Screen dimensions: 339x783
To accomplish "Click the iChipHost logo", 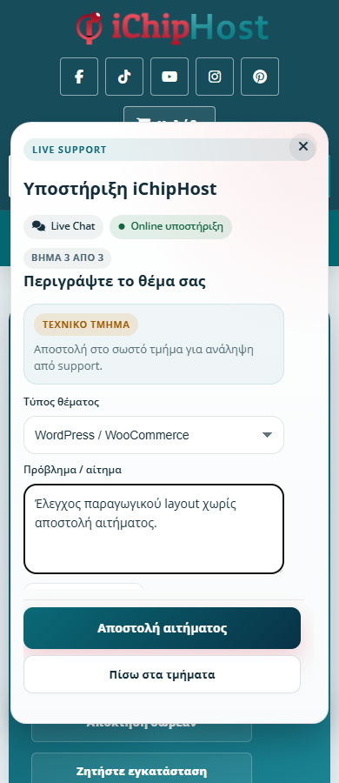I will click(x=172, y=27).
